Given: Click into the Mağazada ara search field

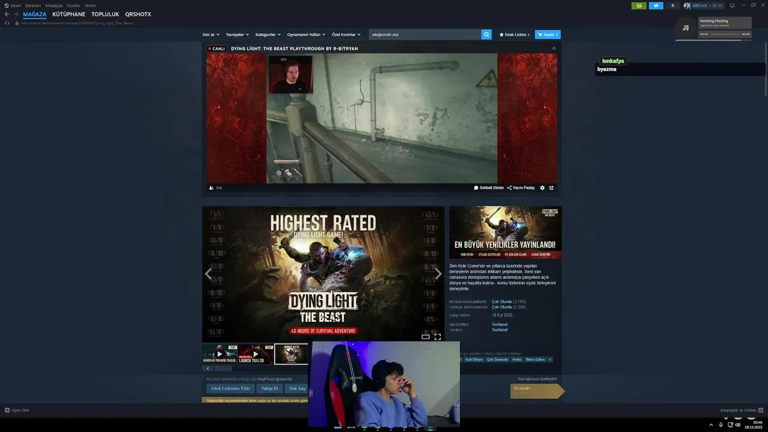Looking at the screenshot, I should click(x=425, y=34).
